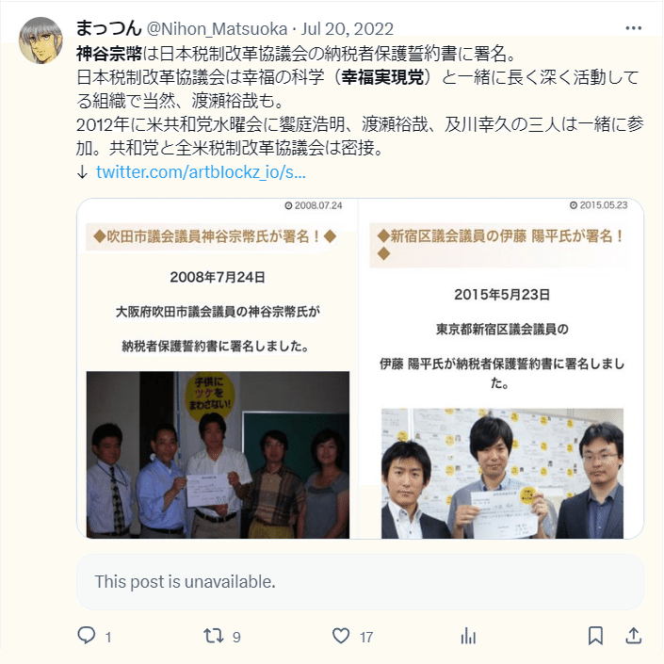Open the three-dot more options menu
This screenshot has height=664, width=664.
(633, 28)
